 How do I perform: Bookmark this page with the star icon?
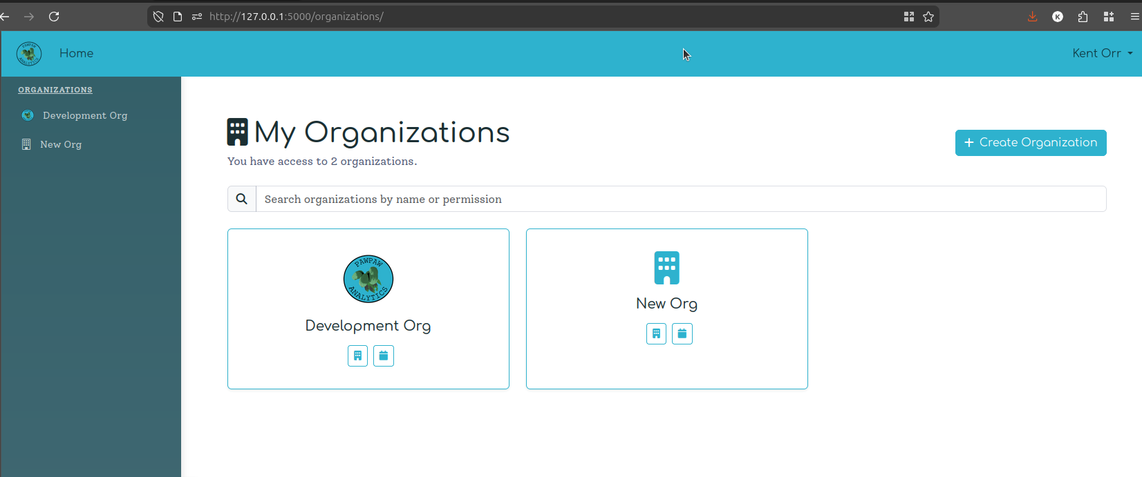coord(928,17)
